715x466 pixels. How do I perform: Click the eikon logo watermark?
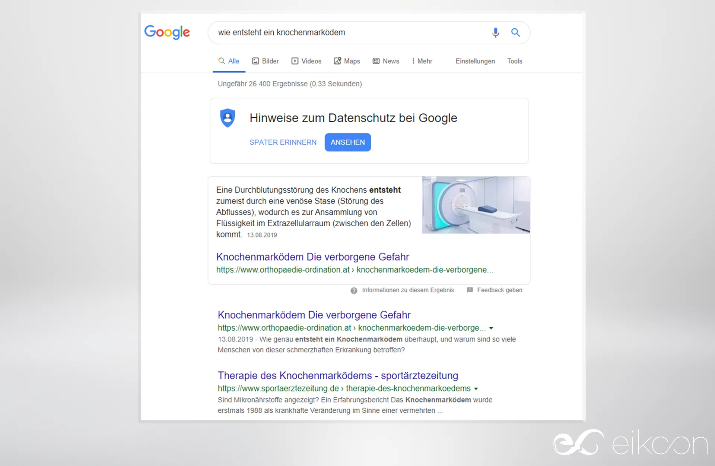630,443
